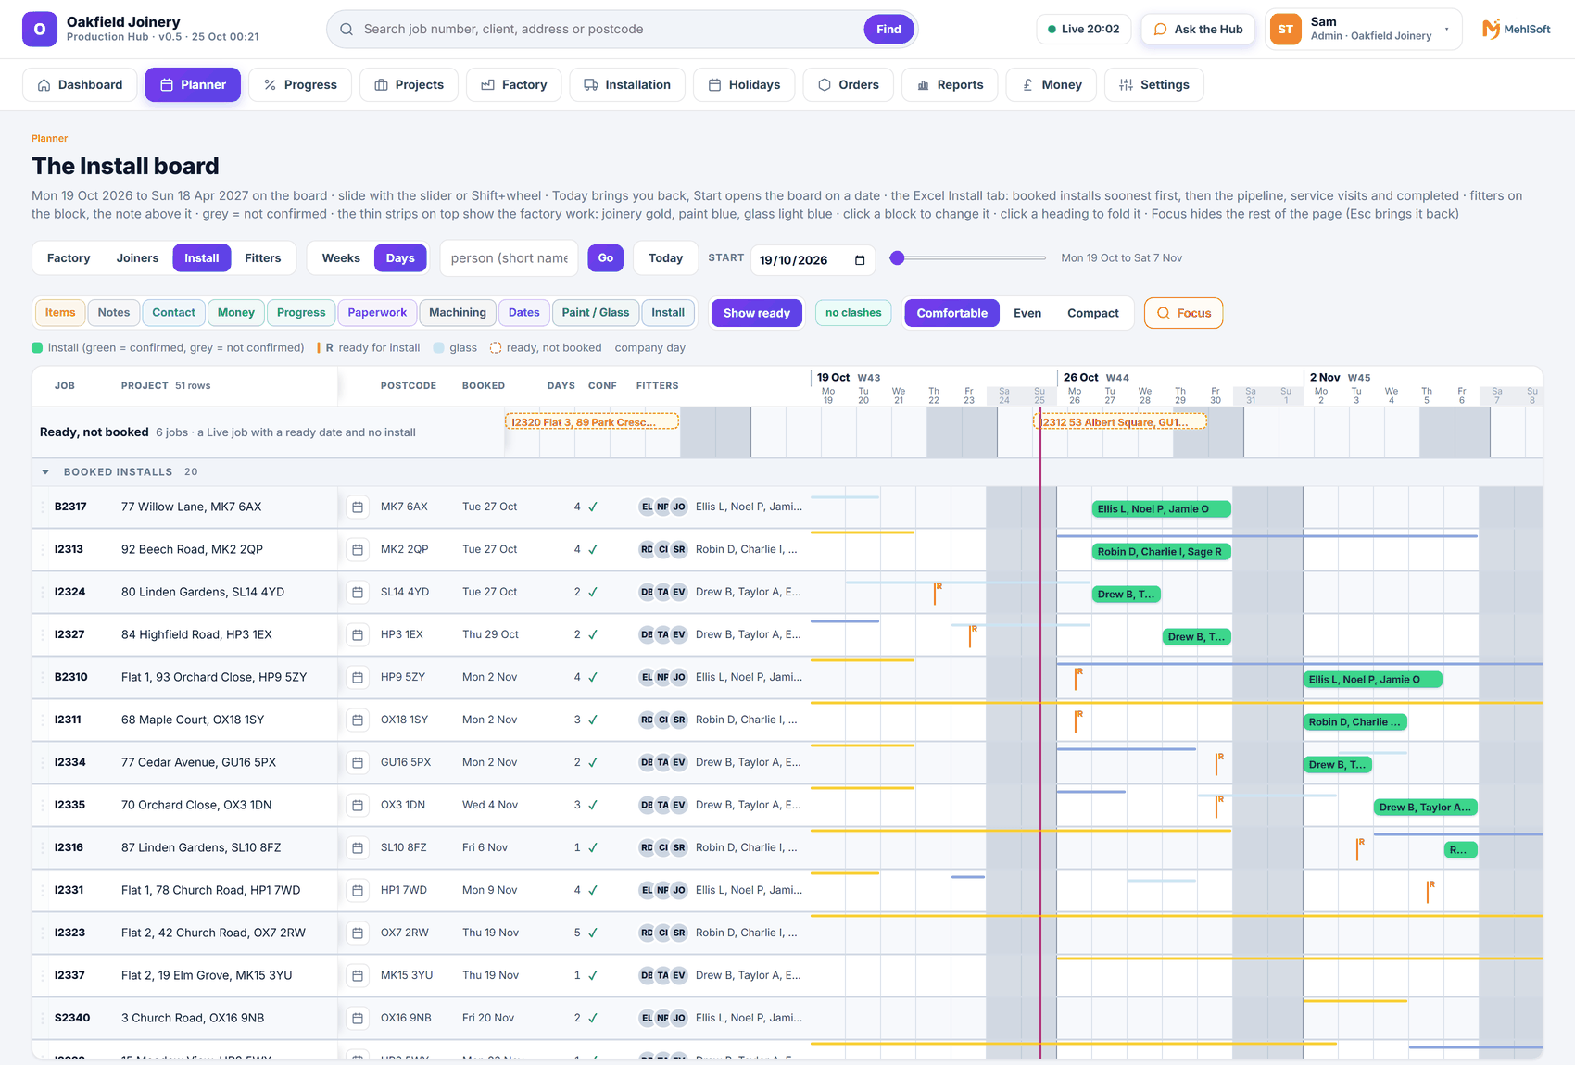1575x1065 pixels.
Task: Fold the Ready, not booked heading
Action: (x=94, y=432)
